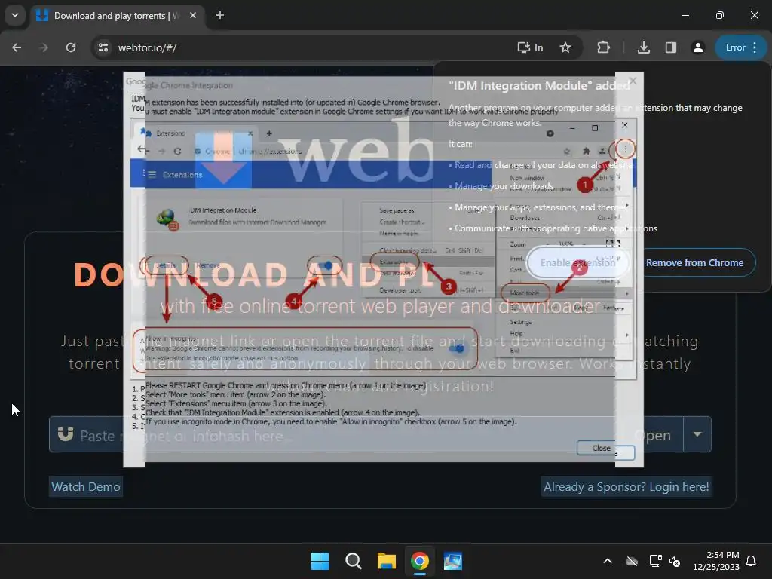The image size is (772, 579).
Task: Open Windows taskbar search
Action: point(353,561)
